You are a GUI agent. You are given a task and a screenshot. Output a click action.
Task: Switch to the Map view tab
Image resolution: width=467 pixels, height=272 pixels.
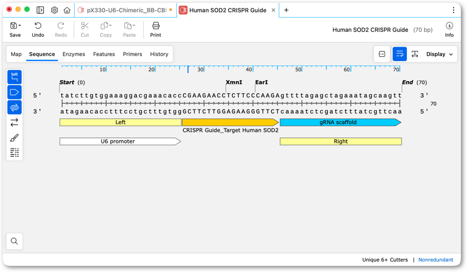pos(16,54)
